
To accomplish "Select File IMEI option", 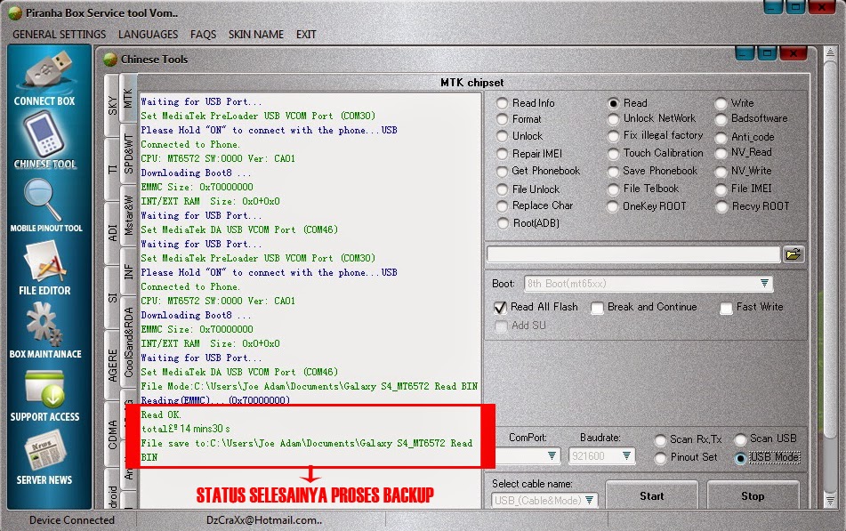I will [721, 189].
